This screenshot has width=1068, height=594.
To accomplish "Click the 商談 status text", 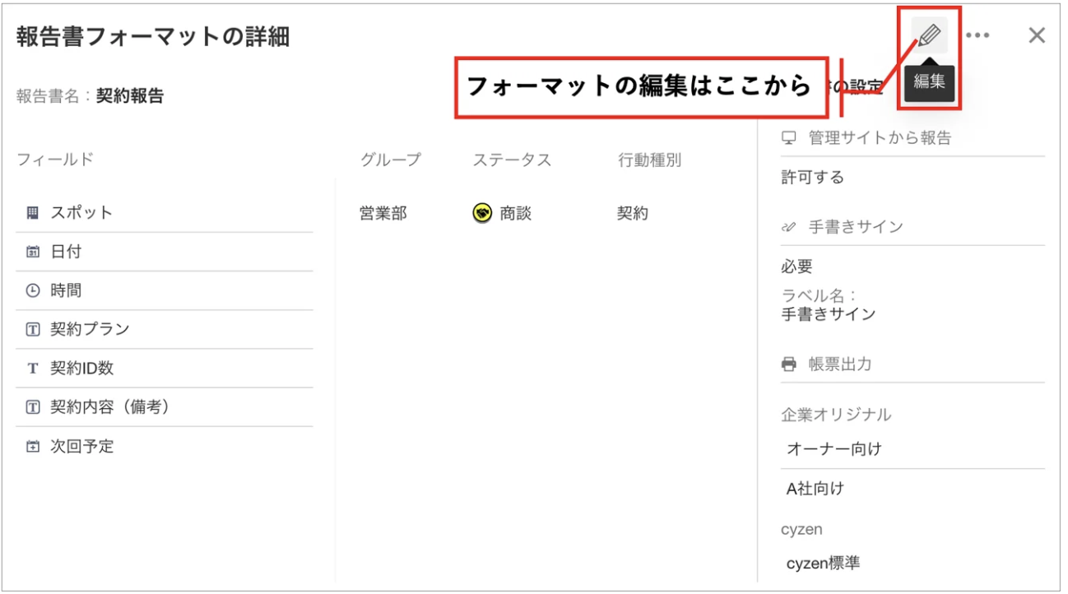I will [x=516, y=213].
